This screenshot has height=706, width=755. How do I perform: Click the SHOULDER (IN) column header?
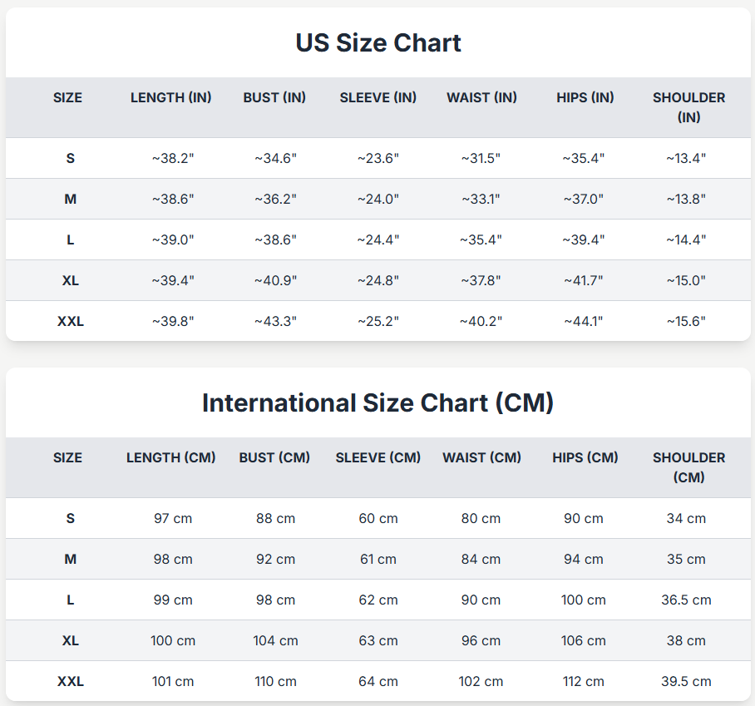(x=688, y=107)
